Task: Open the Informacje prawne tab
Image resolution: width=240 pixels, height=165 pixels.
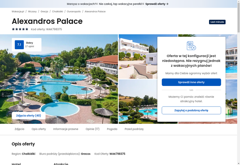Action: pyautogui.click(x=66, y=129)
